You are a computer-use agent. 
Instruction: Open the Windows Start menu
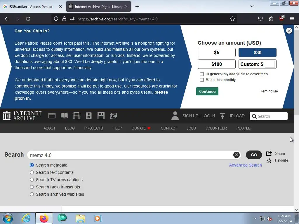pyautogui.click(x=8, y=218)
